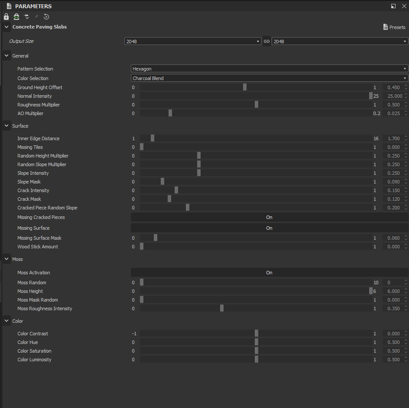Click the Normal Intensity value field 25.000
This screenshot has width=409, height=408.
pyautogui.click(x=393, y=96)
